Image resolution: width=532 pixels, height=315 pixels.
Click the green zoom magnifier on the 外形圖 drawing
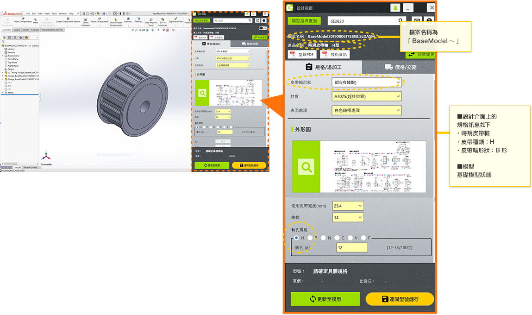click(306, 167)
